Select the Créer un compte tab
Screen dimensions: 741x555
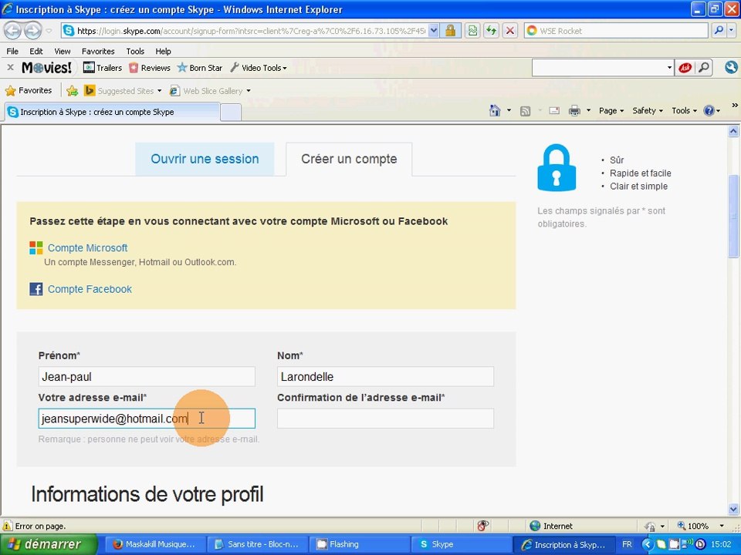pos(349,159)
